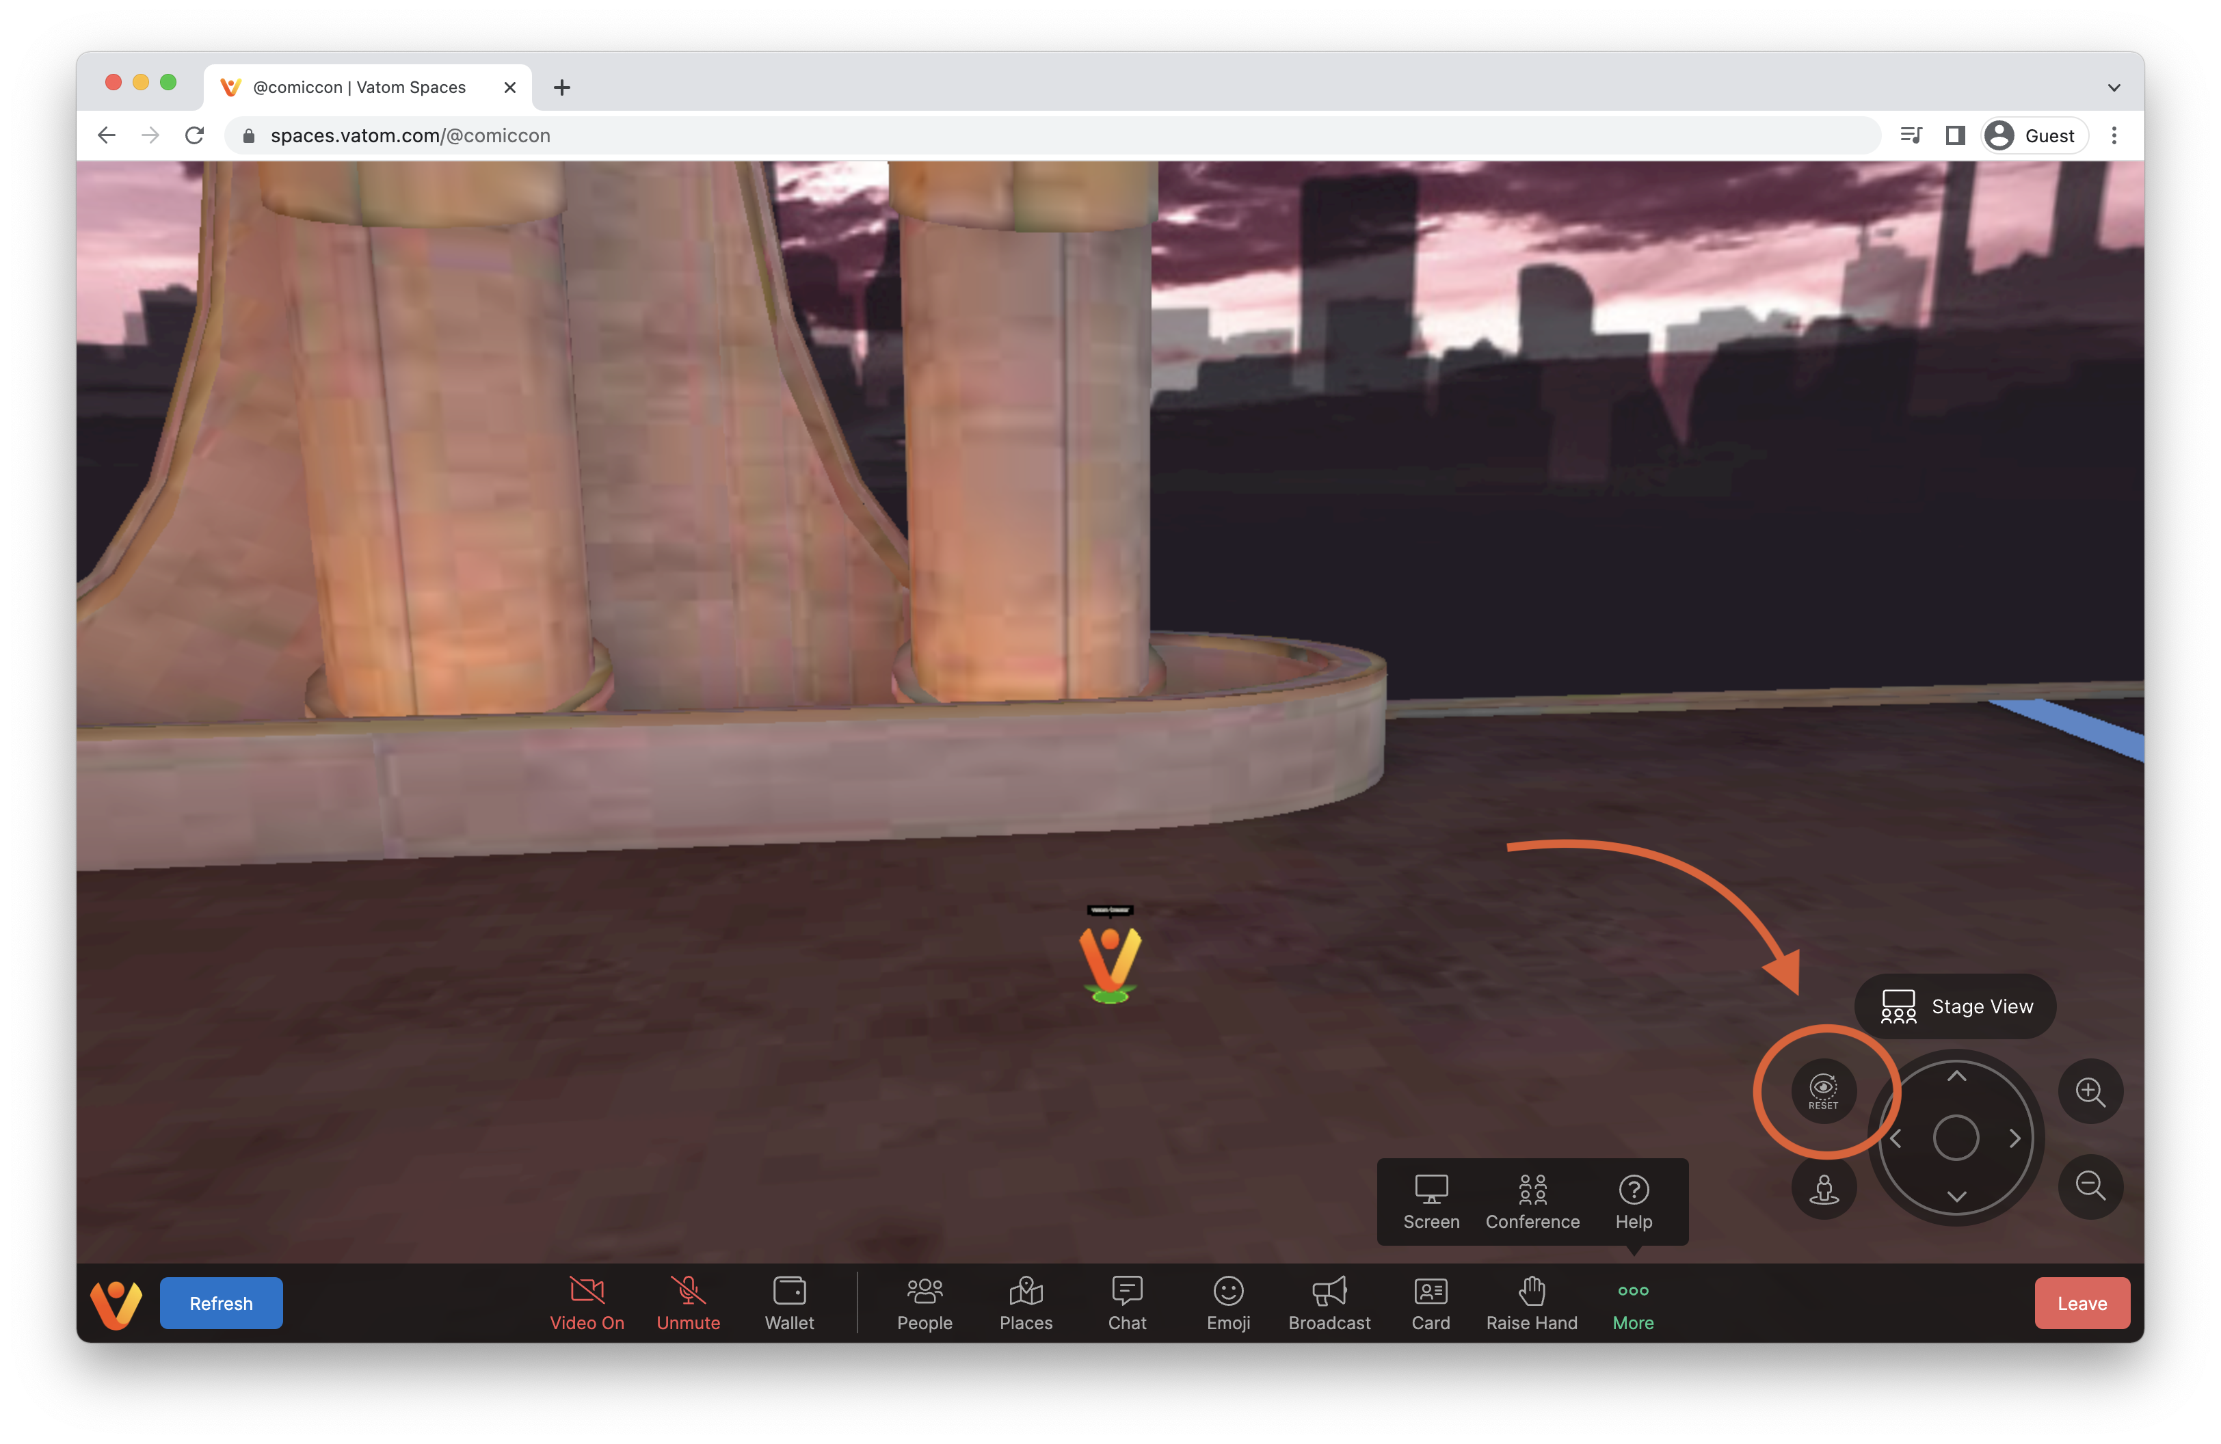Go forward in browser history
The image size is (2221, 1444).
tap(150, 135)
